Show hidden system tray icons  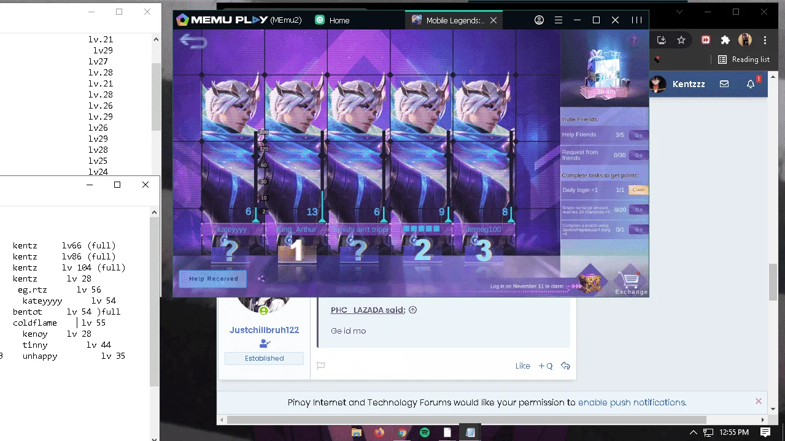pyautogui.click(x=694, y=432)
